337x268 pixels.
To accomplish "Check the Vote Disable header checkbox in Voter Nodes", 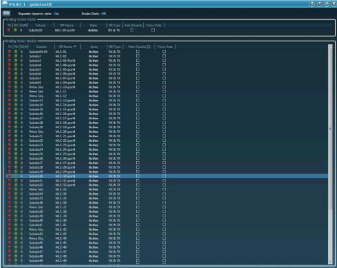I will click(149, 47).
